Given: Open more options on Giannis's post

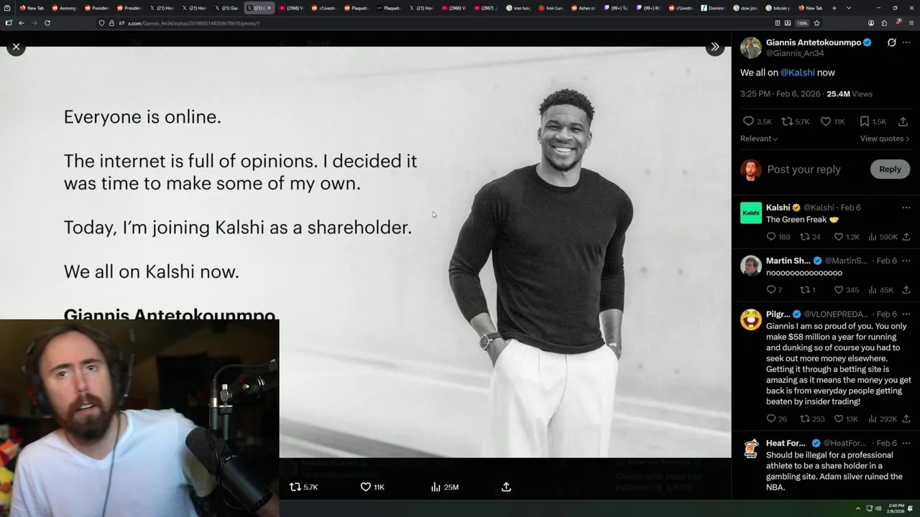Looking at the screenshot, I should [906, 42].
